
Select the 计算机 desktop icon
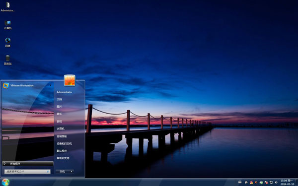click(7, 25)
